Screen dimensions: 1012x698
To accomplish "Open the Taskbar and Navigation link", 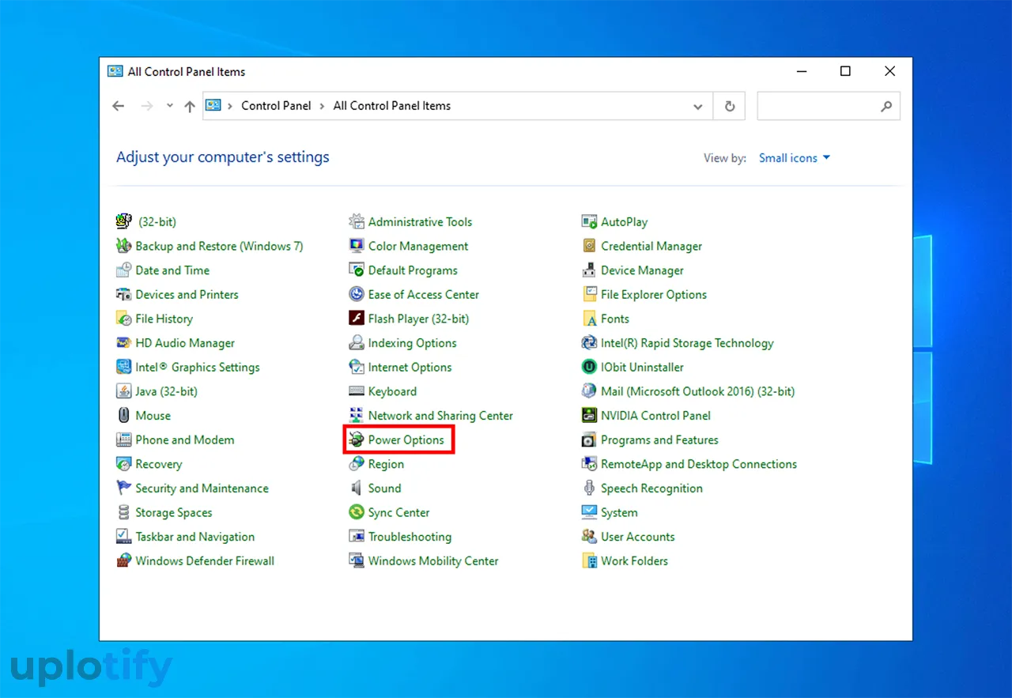I will tap(195, 537).
